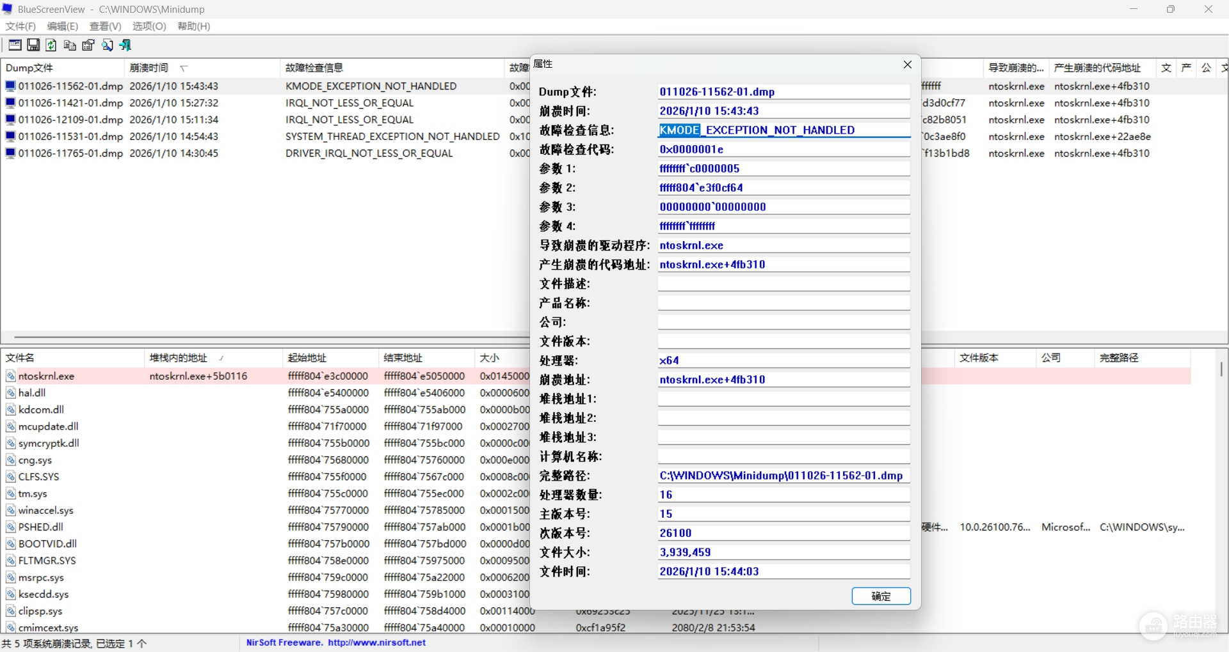Open the 帮助(H) menu
The height and width of the screenshot is (652, 1229).
194,26
